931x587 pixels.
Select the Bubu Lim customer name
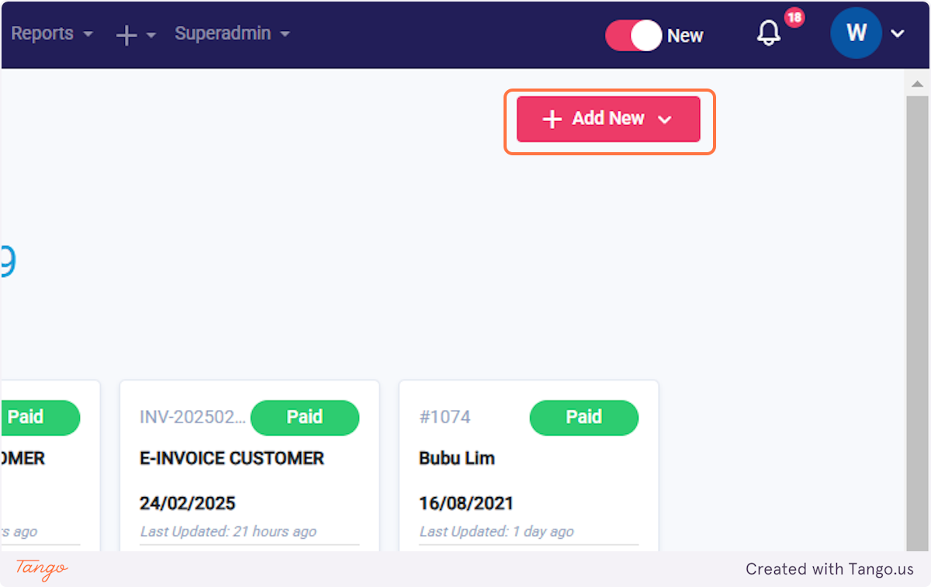click(457, 458)
